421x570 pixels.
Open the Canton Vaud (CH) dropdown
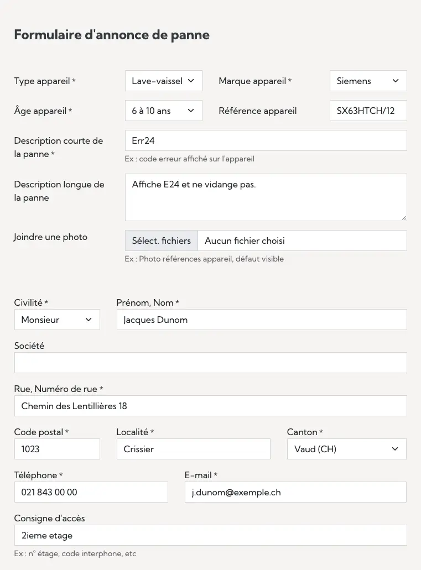click(x=346, y=449)
